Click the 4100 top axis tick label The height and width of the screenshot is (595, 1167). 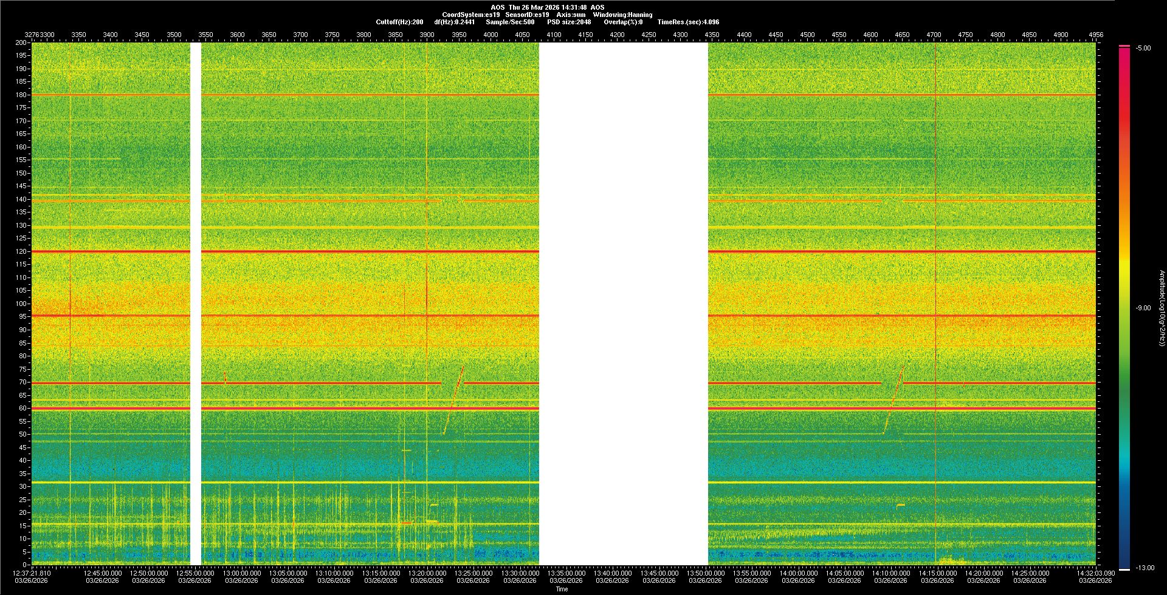click(x=554, y=35)
